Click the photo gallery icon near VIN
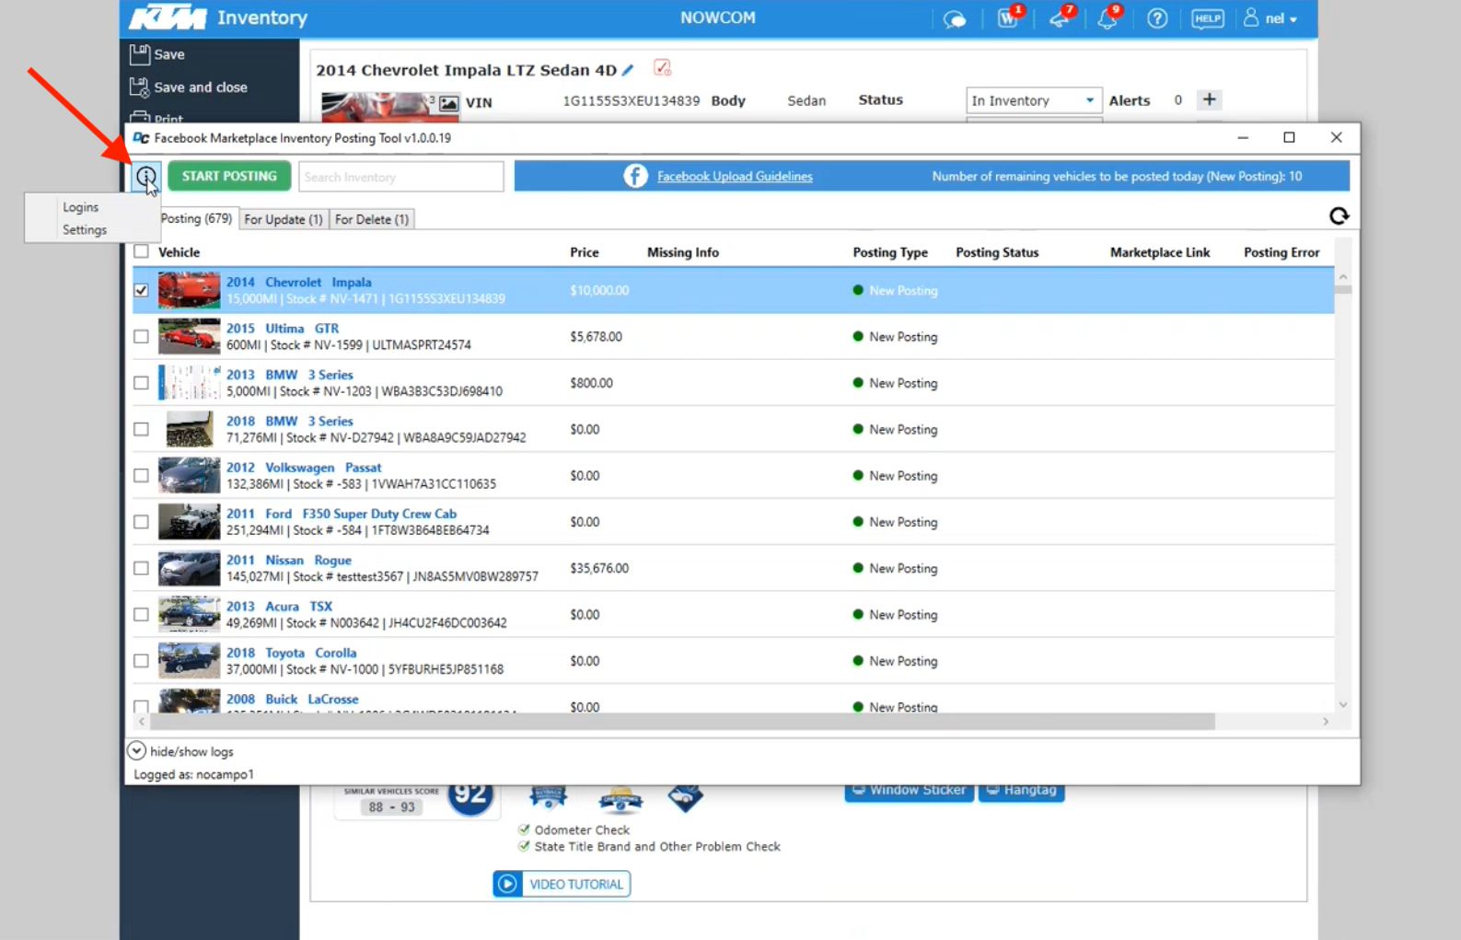 448,103
